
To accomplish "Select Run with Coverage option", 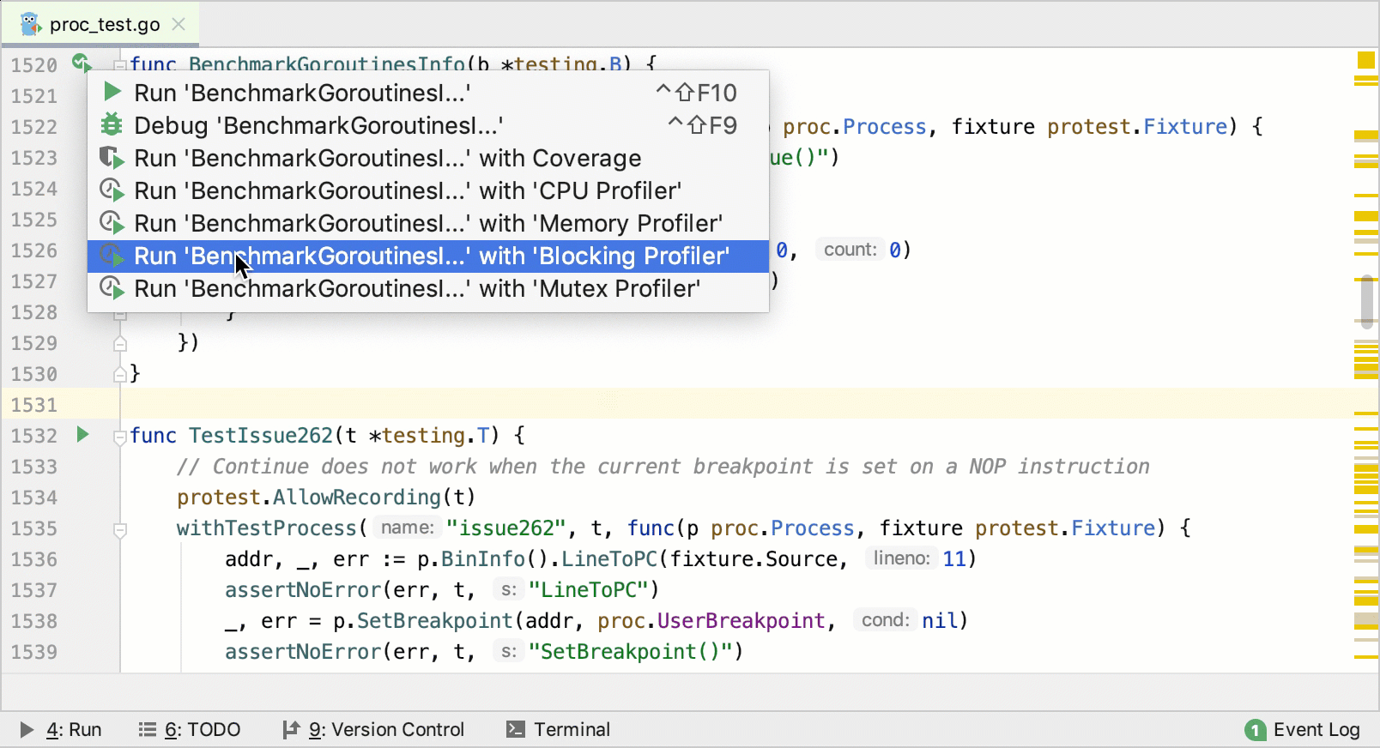I will [428, 158].
